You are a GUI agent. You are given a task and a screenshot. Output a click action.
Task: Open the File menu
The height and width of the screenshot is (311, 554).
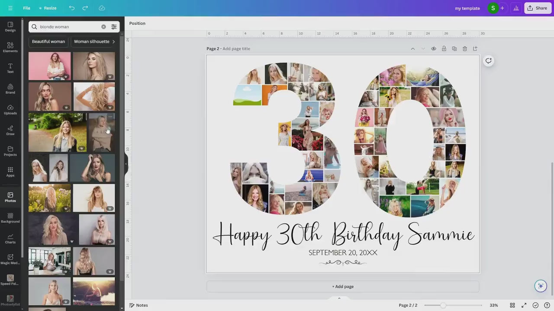click(26, 8)
